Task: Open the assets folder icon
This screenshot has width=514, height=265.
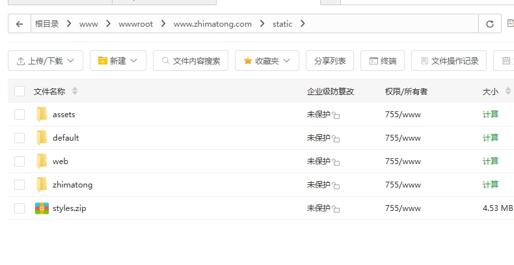Action: 42,115
